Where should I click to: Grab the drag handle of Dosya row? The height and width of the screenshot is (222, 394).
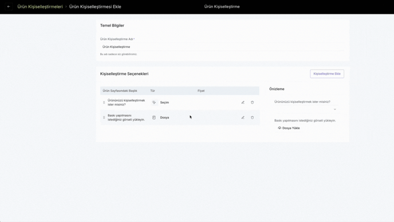104,118
